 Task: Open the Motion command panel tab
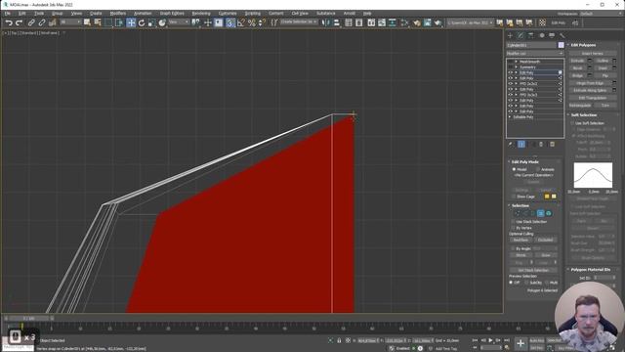542,35
